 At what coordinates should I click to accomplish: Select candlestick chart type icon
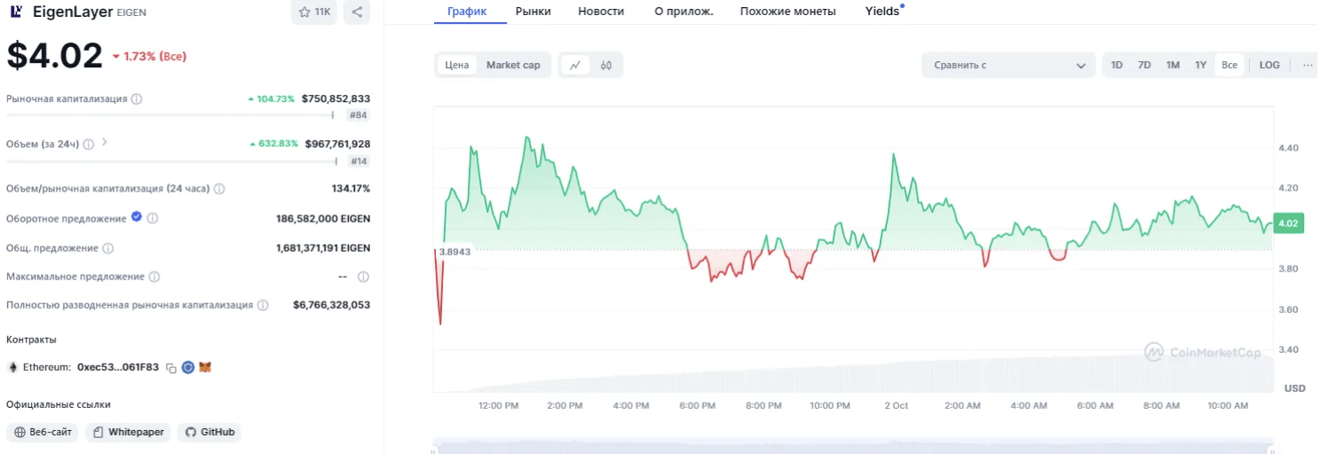click(x=606, y=65)
